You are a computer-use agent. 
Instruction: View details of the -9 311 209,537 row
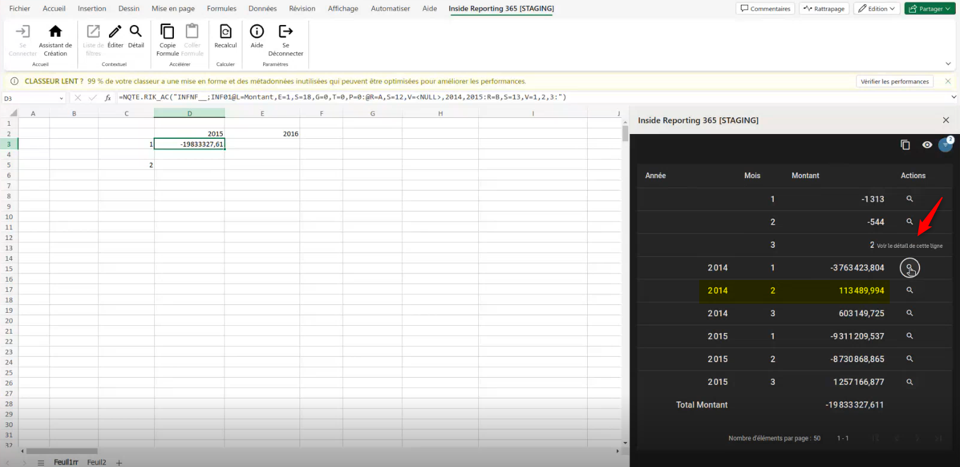click(x=909, y=336)
